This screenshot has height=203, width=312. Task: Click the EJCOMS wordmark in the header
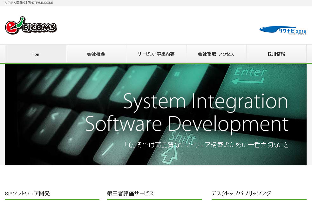[39, 28]
